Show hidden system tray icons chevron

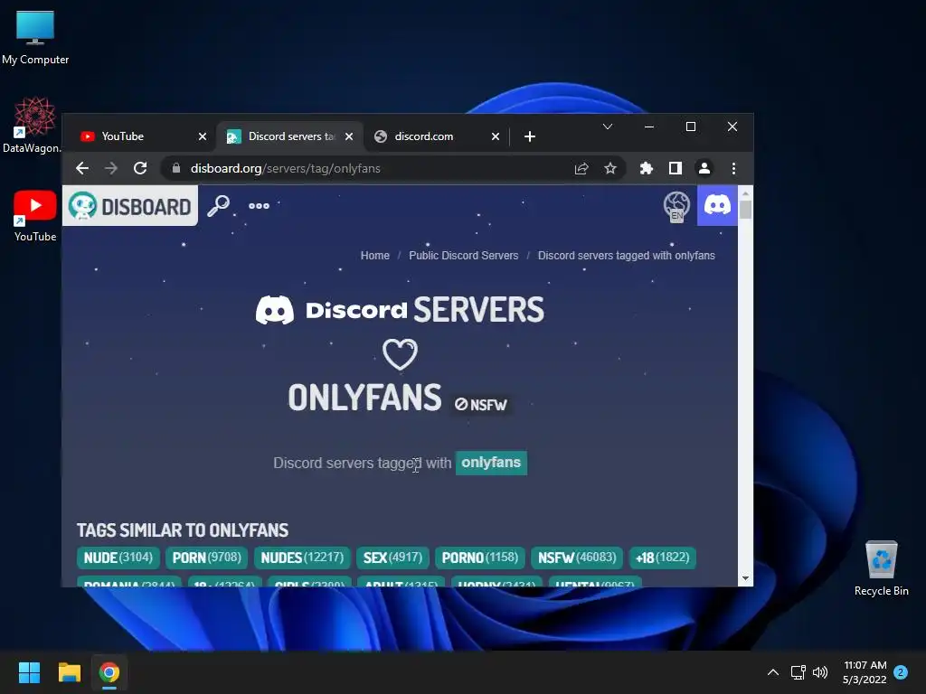(x=772, y=672)
